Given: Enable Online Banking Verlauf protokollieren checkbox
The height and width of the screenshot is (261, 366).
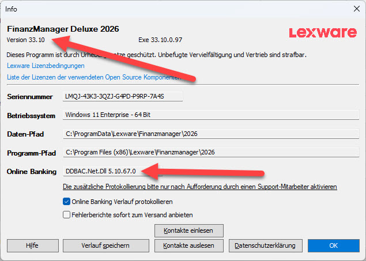Looking at the screenshot, I should [x=66, y=202].
